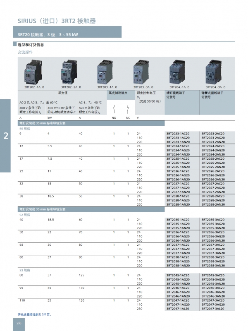Click the 230 V voltage value
The image size is (248, 331).
tap(140, 309)
